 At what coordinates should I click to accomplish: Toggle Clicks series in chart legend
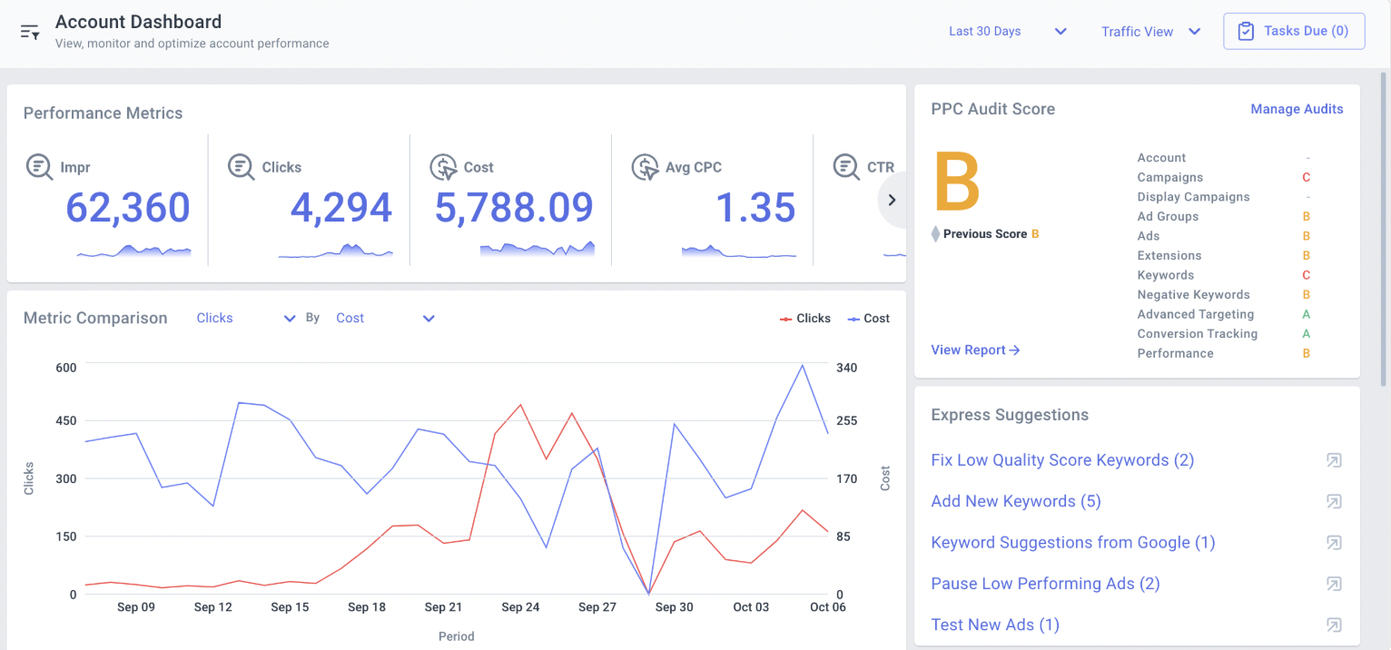click(x=805, y=319)
